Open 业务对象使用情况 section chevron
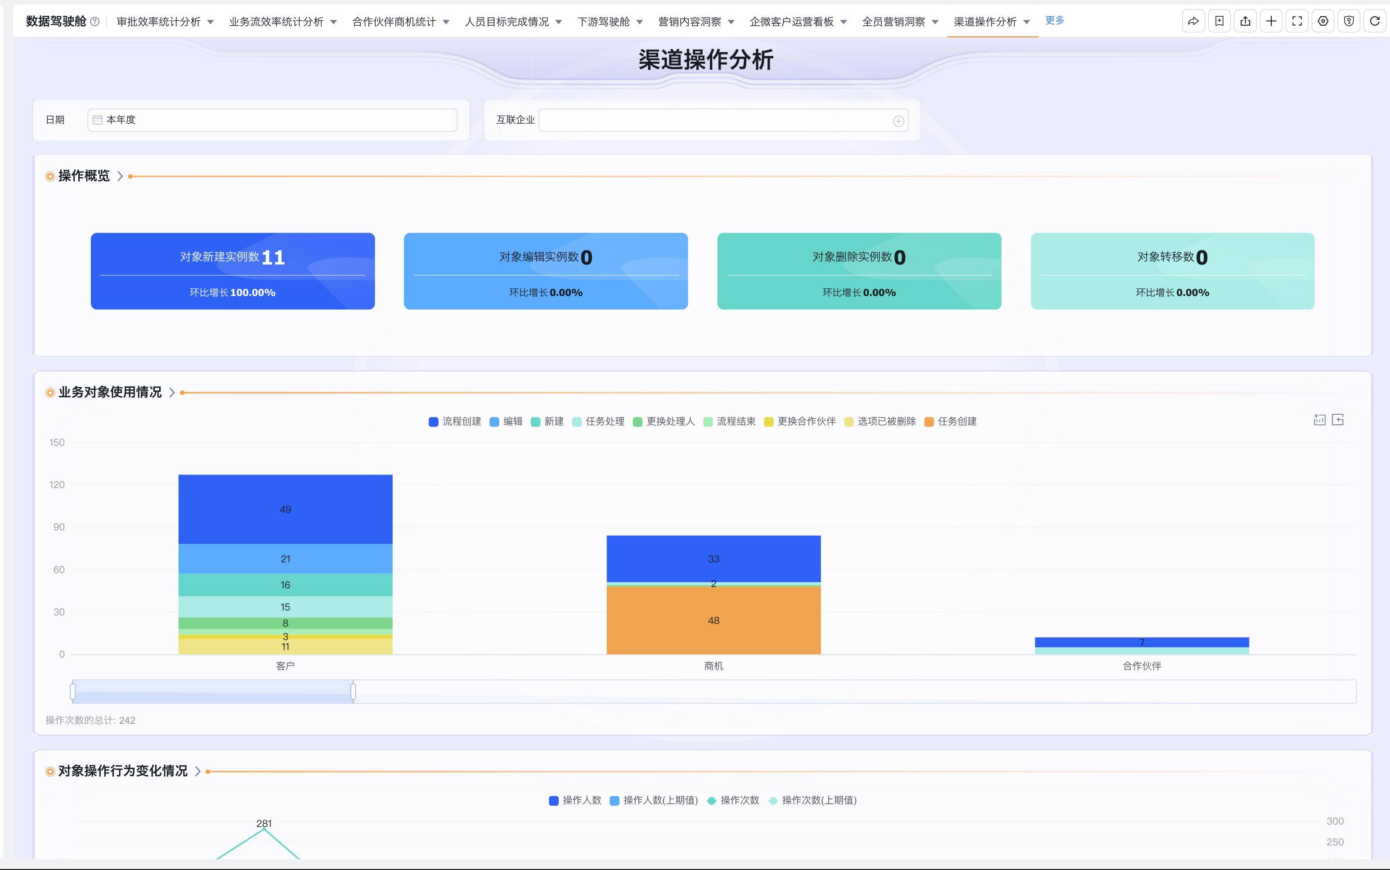Viewport: 1390px width, 870px height. pyautogui.click(x=171, y=392)
